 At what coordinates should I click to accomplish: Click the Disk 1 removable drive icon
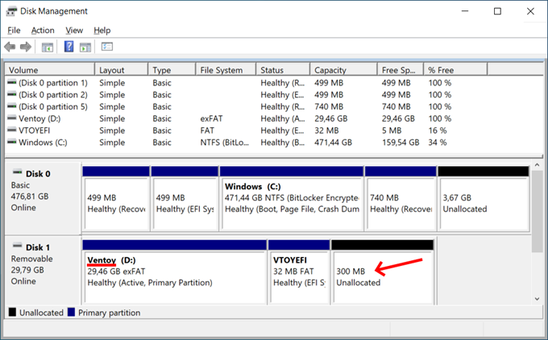click(15, 247)
